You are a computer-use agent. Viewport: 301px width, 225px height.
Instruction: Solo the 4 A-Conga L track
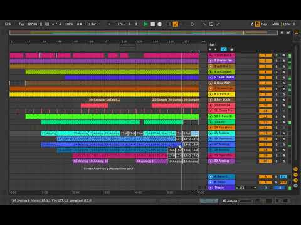pyautogui.click(x=277, y=72)
